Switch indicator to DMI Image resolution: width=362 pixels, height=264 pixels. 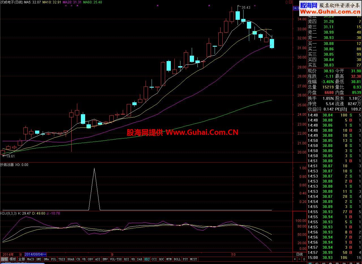click(39, 259)
